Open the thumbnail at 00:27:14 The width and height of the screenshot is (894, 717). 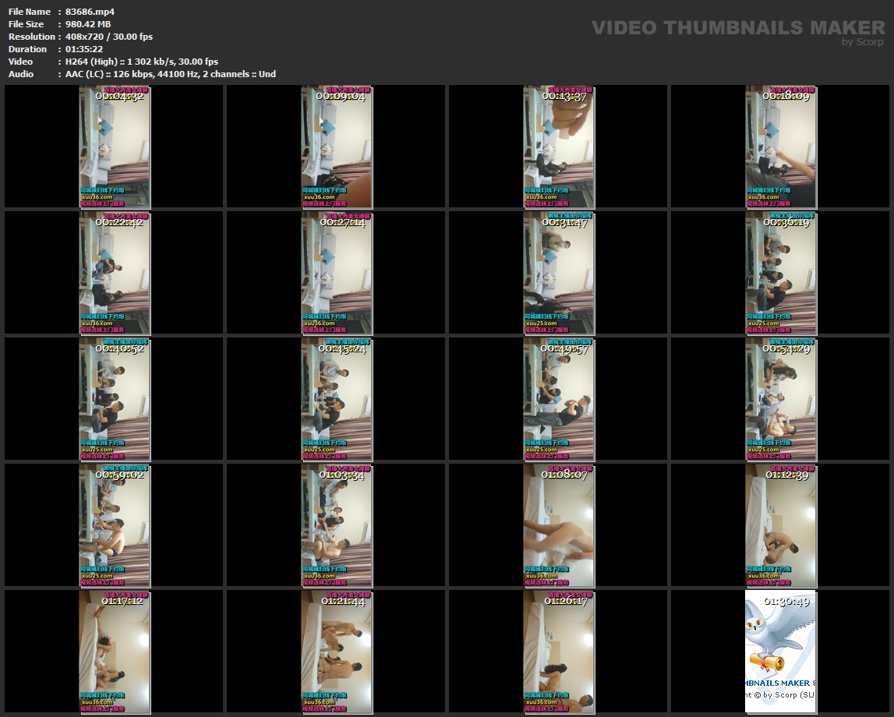point(337,273)
